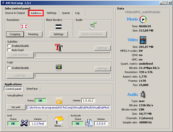Viewport: 173px width, 132px height.
Task: Click the Audio speaker note icon
Action: (93, 26)
